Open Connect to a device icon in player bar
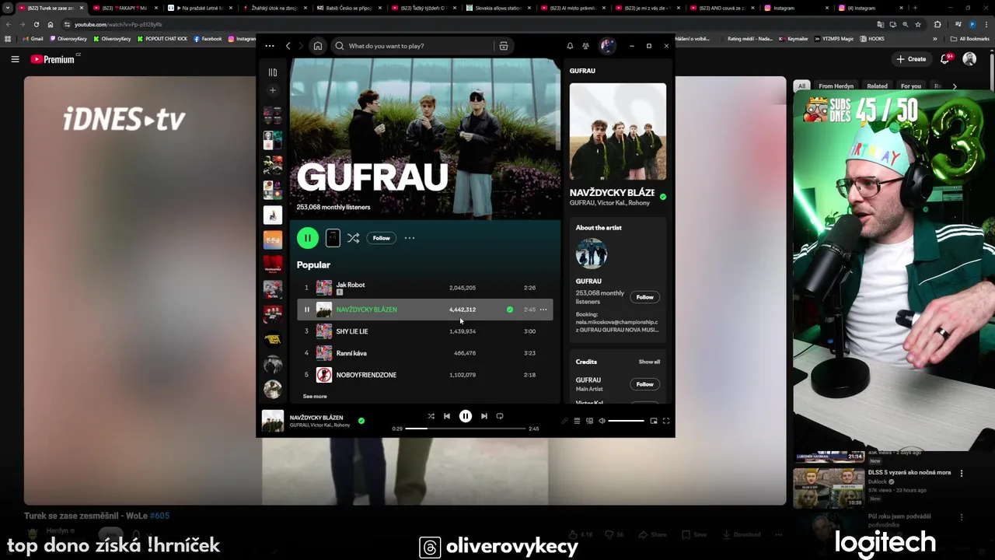The image size is (995, 560). click(x=589, y=421)
